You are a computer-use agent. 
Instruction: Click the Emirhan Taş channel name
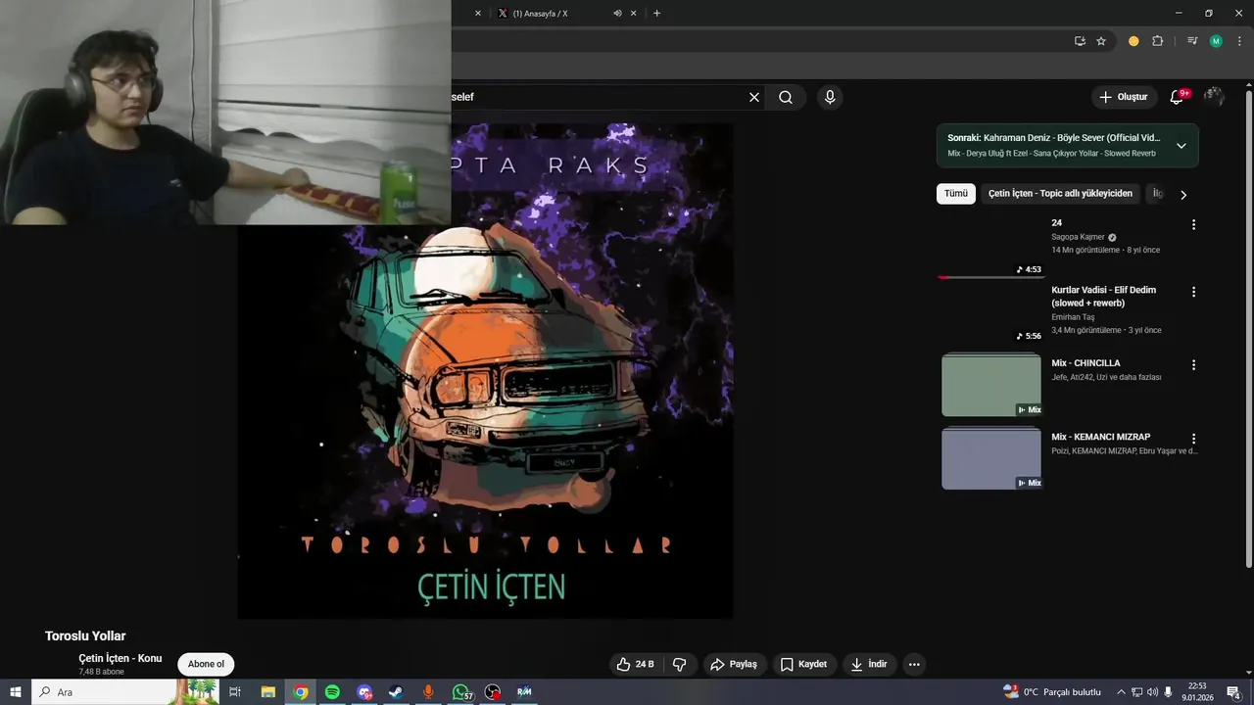pyautogui.click(x=1073, y=317)
